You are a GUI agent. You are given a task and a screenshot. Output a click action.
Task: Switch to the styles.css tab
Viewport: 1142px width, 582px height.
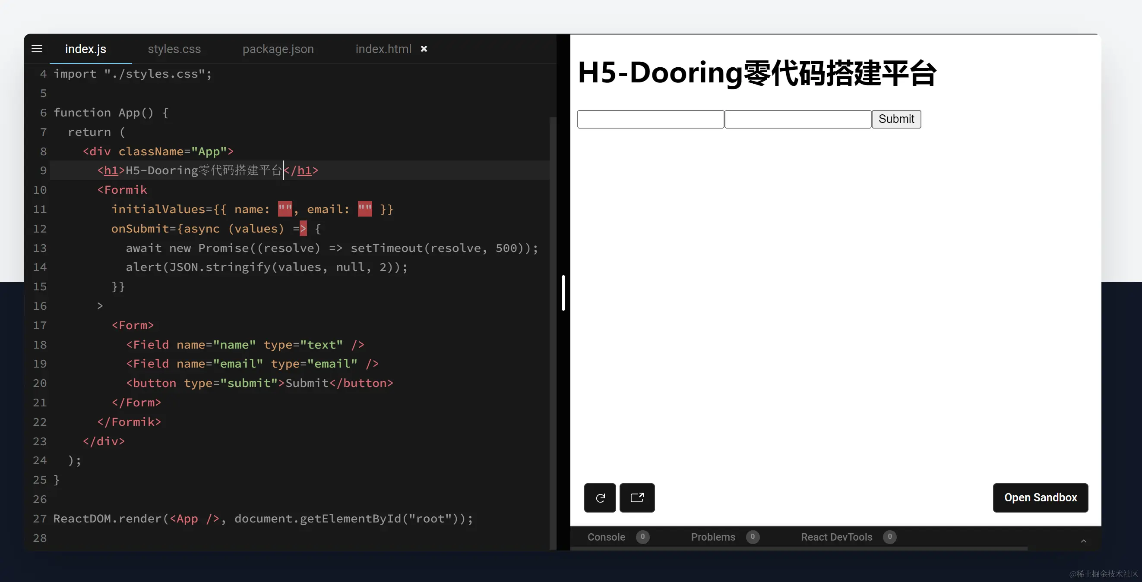pos(174,49)
